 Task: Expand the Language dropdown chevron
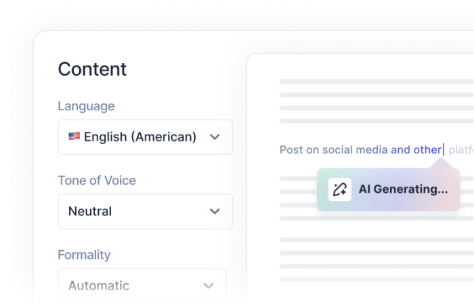click(x=215, y=137)
